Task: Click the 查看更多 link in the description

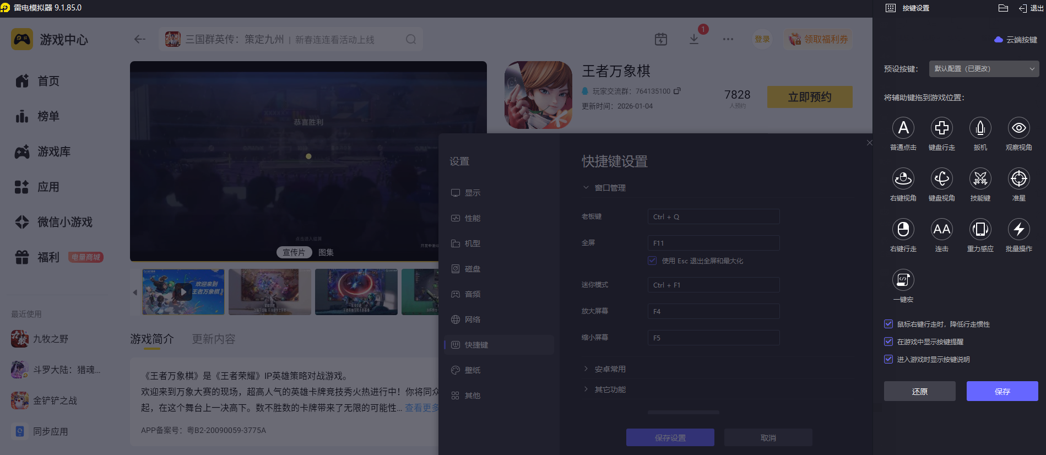Action: [x=422, y=408]
